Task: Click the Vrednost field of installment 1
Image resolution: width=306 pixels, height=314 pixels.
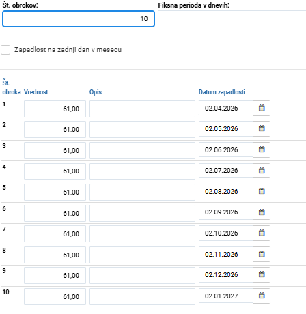Action: [55, 109]
